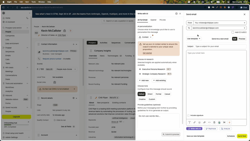Open the News tab in Company insights
The height and width of the screenshot is (141, 250).
click(102, 56)
